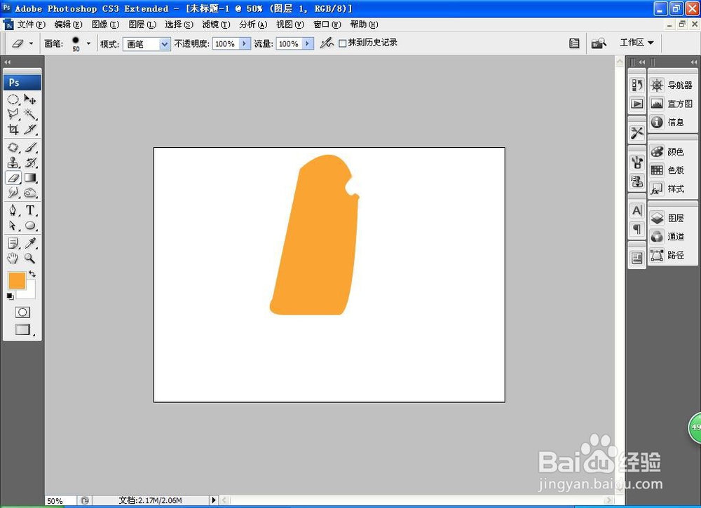Toggle Quick Mask mode

[22, 312]
